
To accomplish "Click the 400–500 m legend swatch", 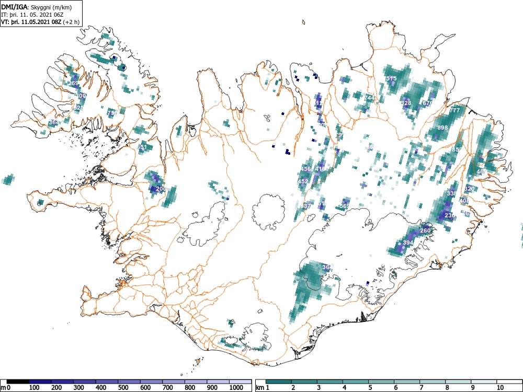I will 107,382.
